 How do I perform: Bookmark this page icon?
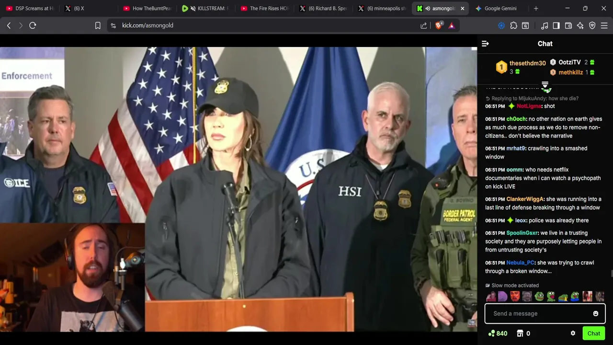click(98, 25)
